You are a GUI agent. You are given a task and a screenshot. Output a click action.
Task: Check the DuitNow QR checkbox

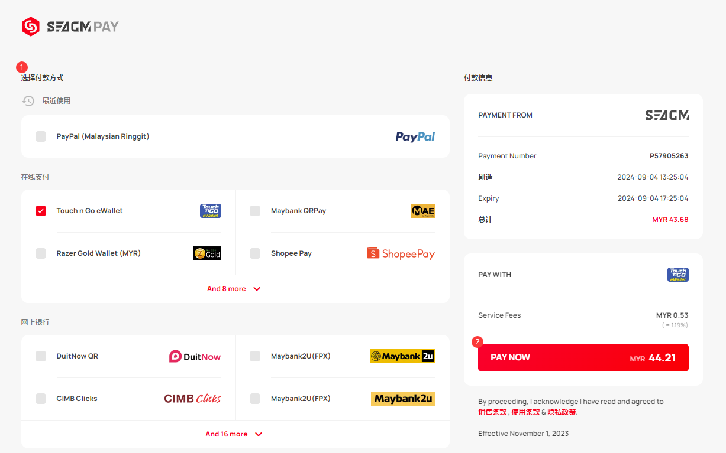41,356
